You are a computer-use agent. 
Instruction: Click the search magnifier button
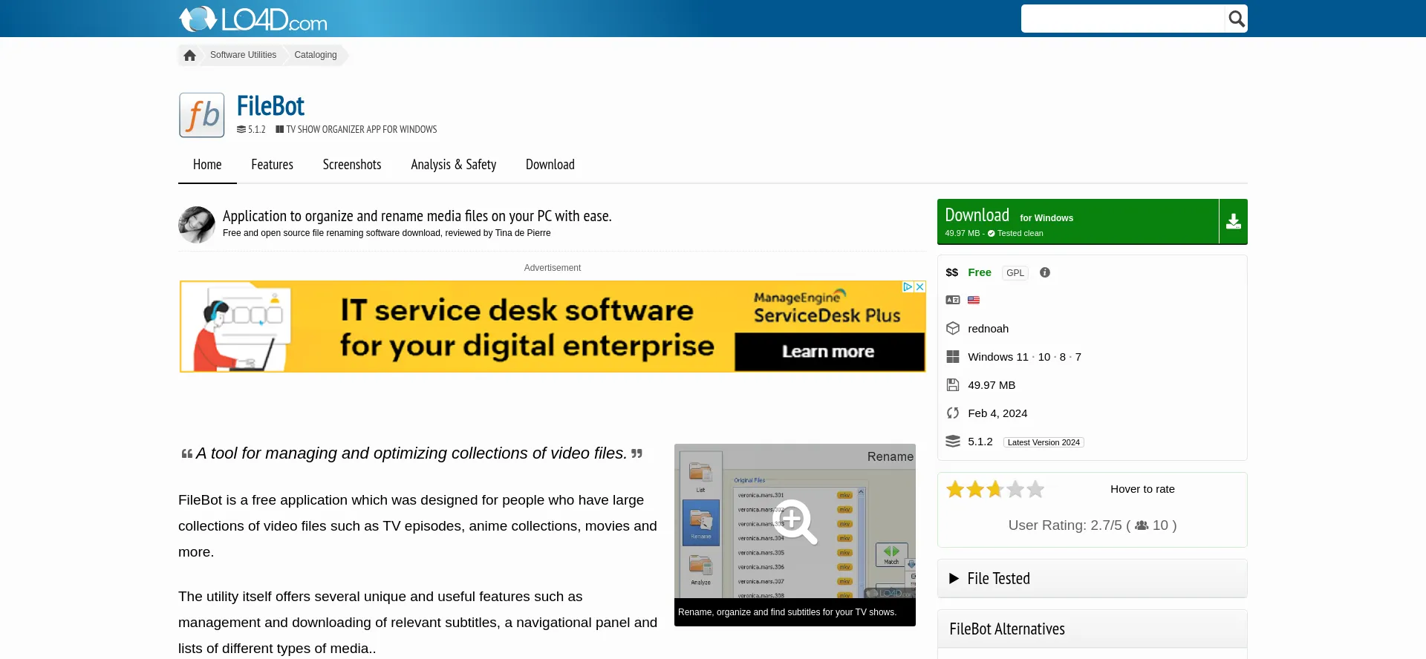1236,19
